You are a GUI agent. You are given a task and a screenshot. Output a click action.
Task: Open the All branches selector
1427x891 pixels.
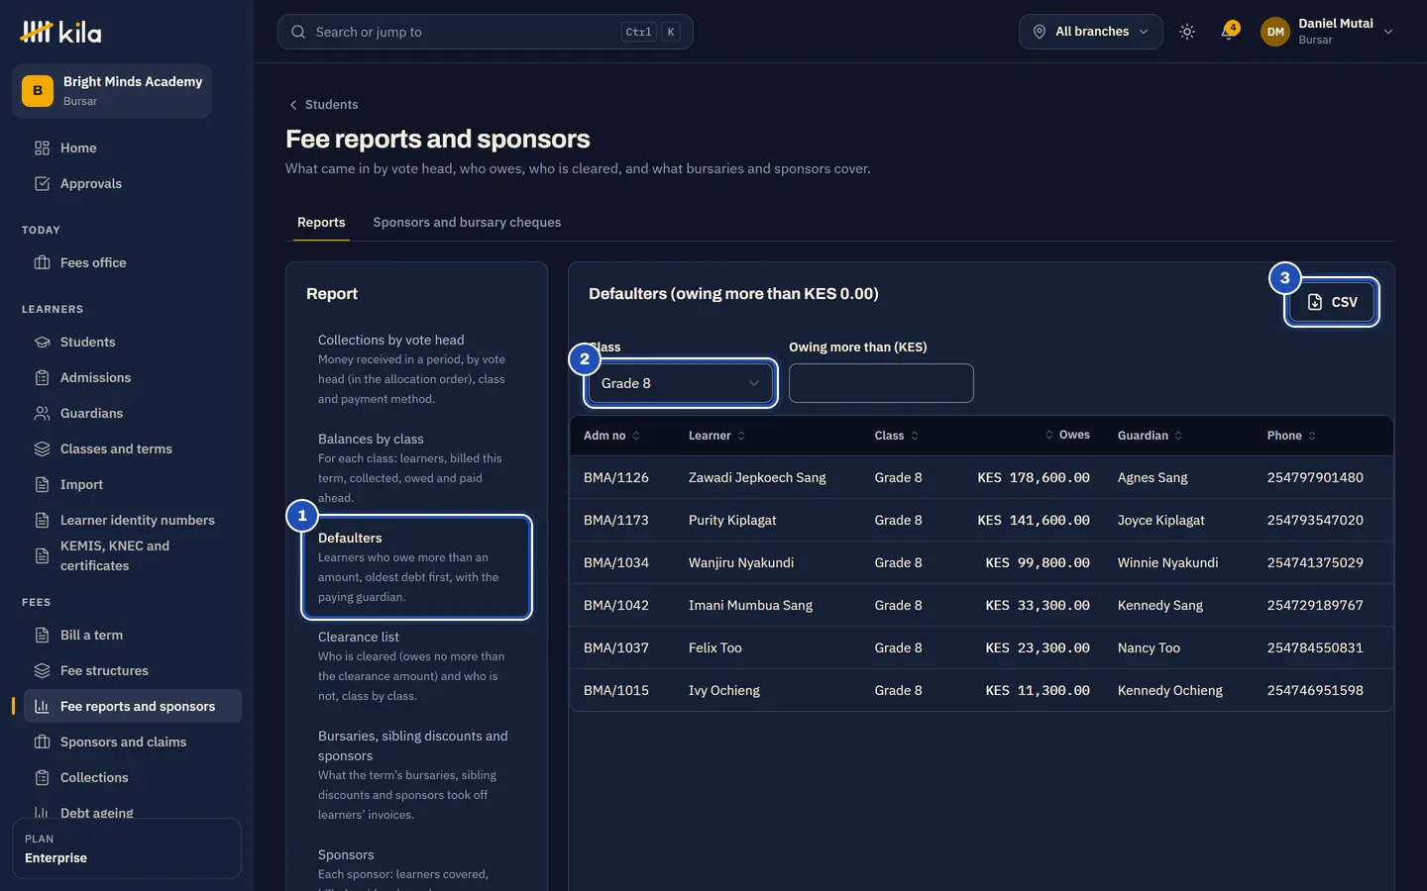1091,32
